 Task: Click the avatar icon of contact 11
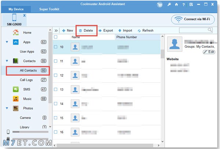coord(75,61)
